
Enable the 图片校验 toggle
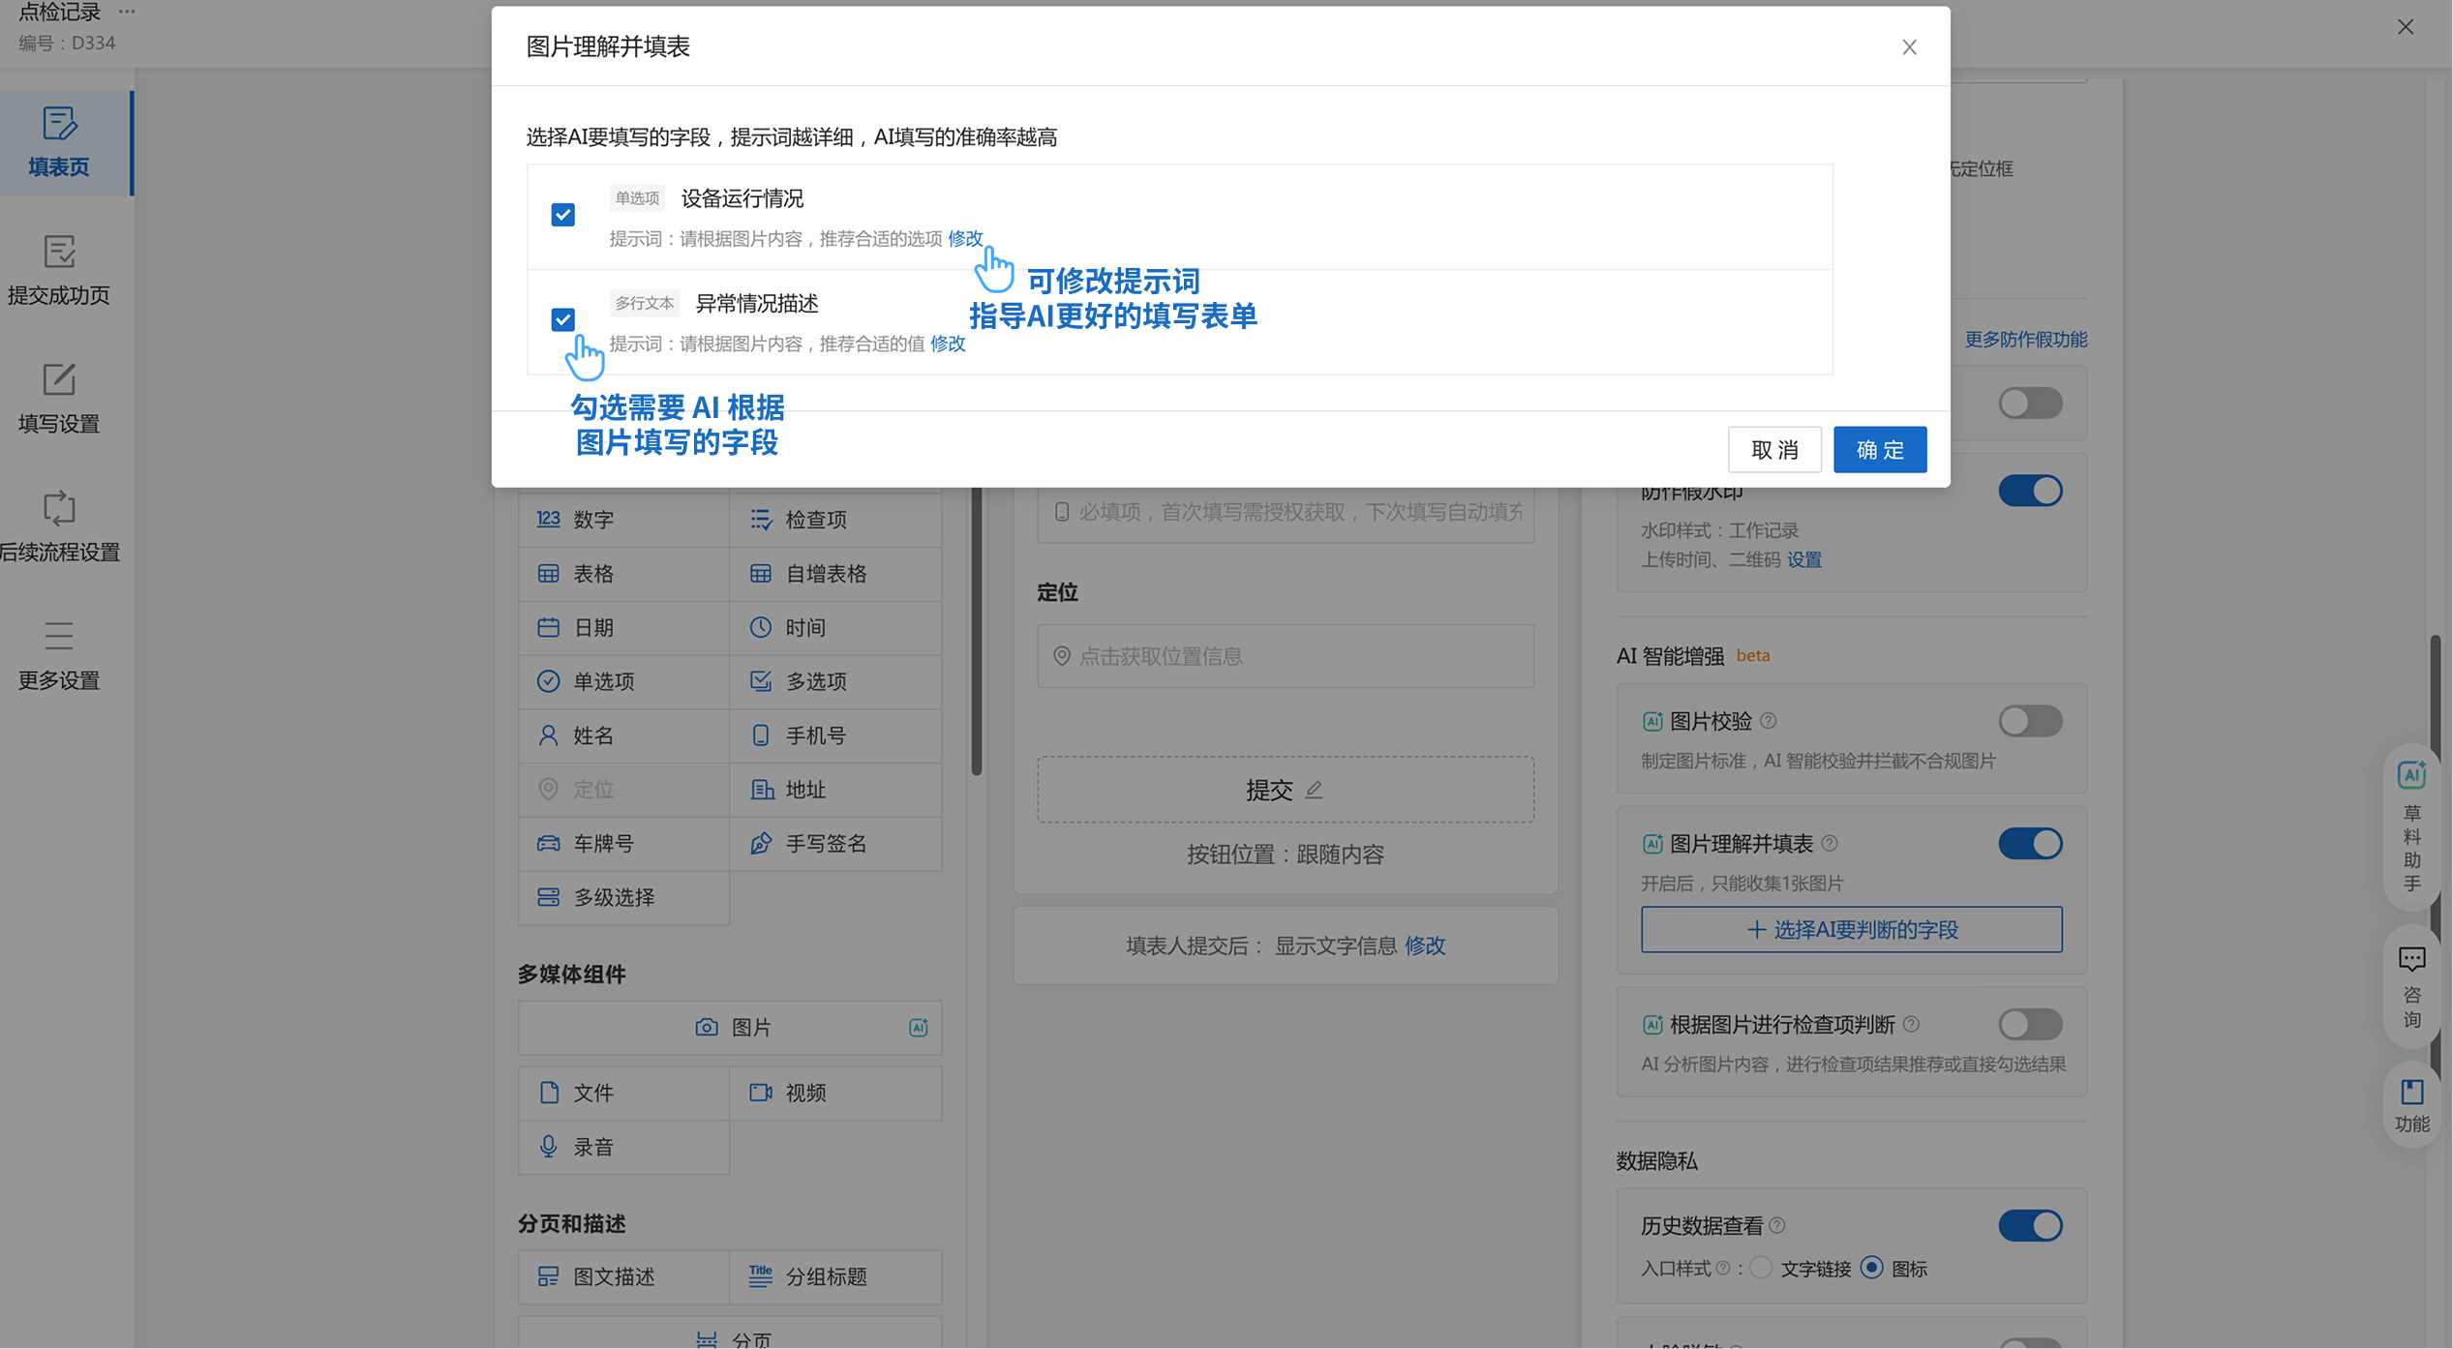click(x=2030, y=721)
